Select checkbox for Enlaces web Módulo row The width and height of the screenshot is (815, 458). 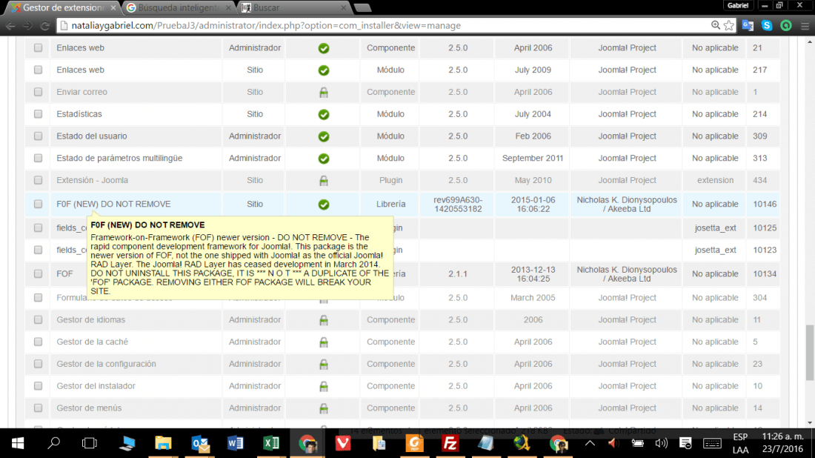click(38, 70)
